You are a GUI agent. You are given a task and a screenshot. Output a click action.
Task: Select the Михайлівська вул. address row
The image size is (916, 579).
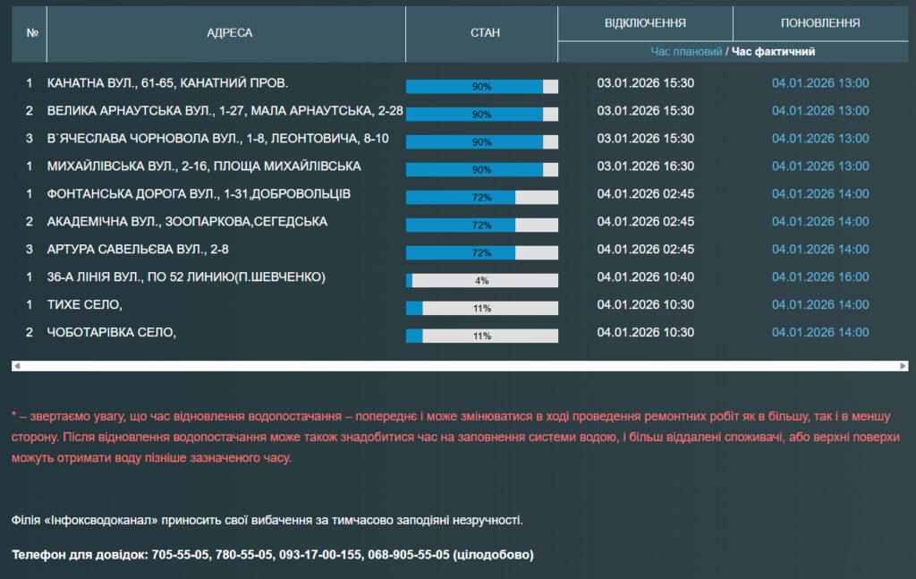(204, 166)
